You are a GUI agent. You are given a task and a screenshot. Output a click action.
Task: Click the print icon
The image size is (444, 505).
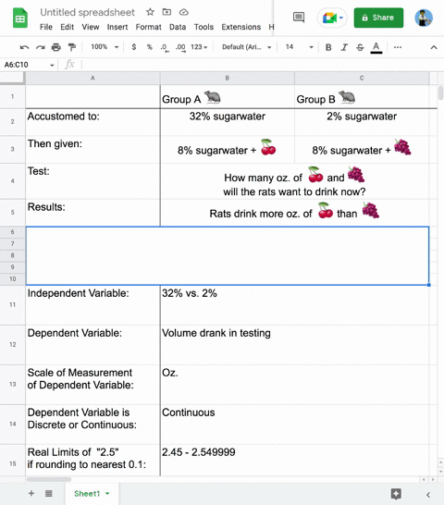click(56, 47)
